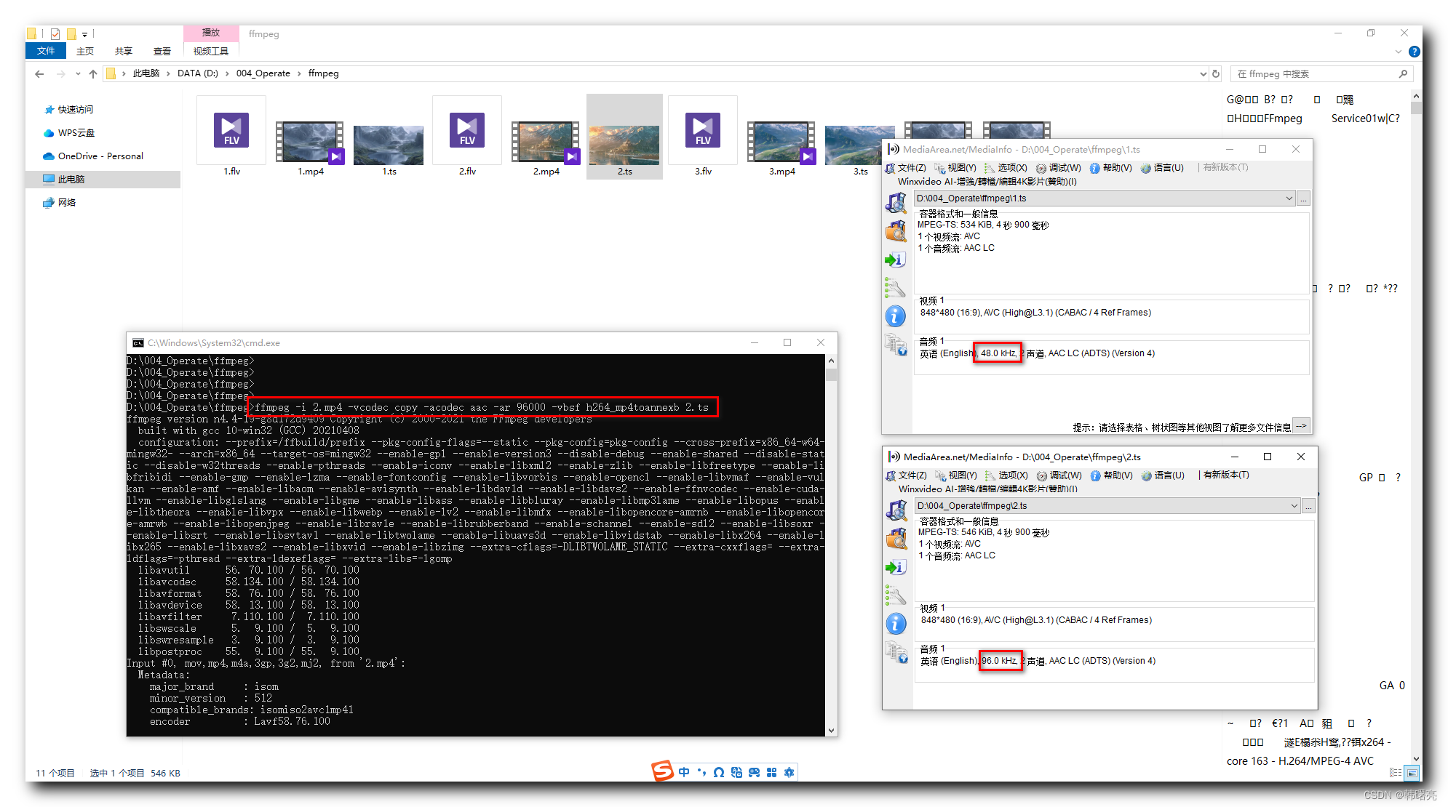This screenshot has width=1448, height=807.
Task: Click the 在 ffmpeg 中搜索 search box
Action: (1321, 73)
